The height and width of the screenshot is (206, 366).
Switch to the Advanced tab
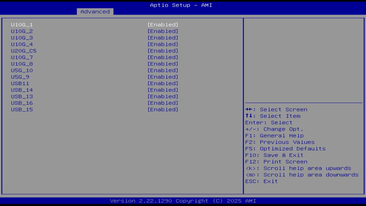(x=95, y=11)
